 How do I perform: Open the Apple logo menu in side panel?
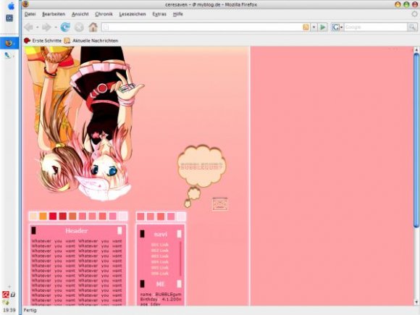tap(11, 6)
